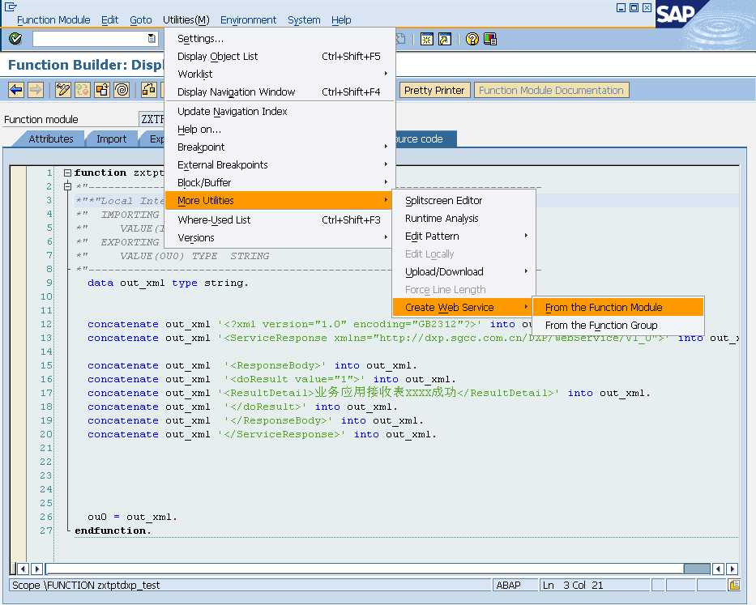Click the Generate Shortcut toolbar icon
Viewport: 756px width, 605px height.
(445, 39)
